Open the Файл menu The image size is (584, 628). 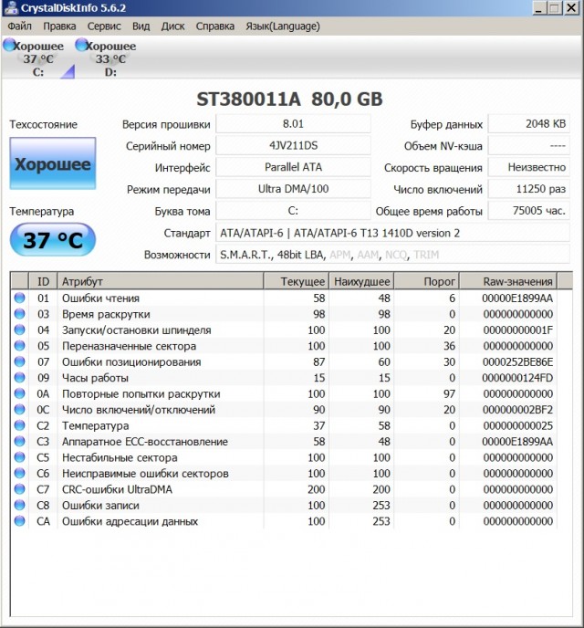(19, 26)
